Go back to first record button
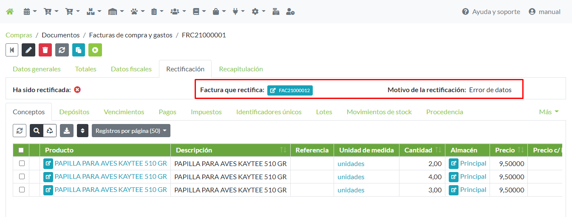 tap(12, 50)
